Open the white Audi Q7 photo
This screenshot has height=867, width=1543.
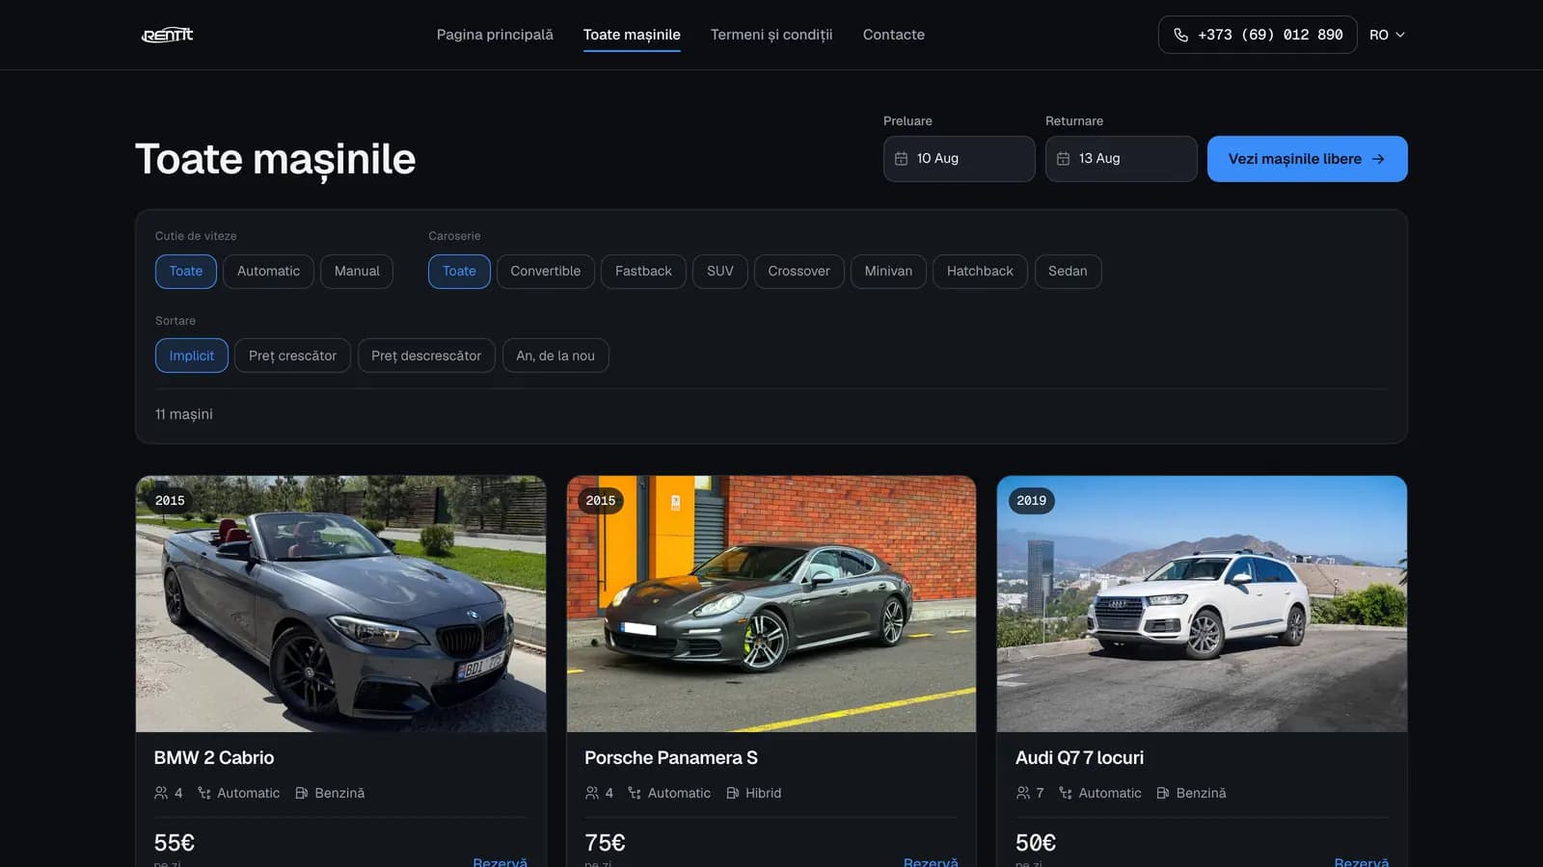pos(1202,604)
